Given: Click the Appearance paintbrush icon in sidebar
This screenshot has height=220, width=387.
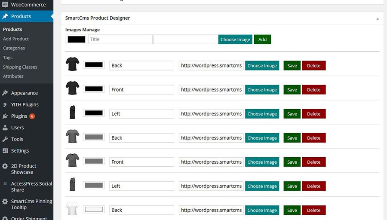Looking at the screenshot, I should point(5,93).
